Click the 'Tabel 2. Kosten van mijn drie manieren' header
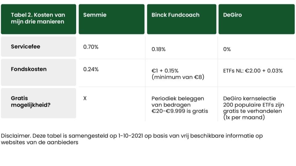 [x=38, y=18]
